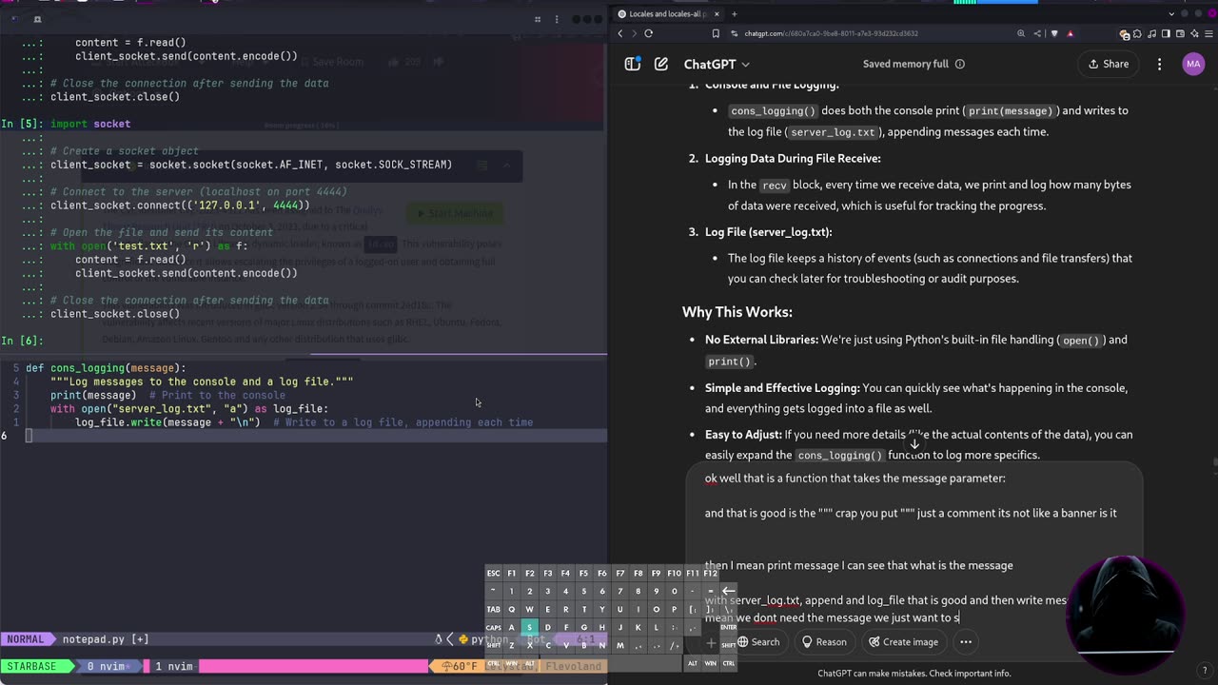The image size is (1218, 685).
Task: Close the Locales and locales-all tab
Action: tap(717, 13)
